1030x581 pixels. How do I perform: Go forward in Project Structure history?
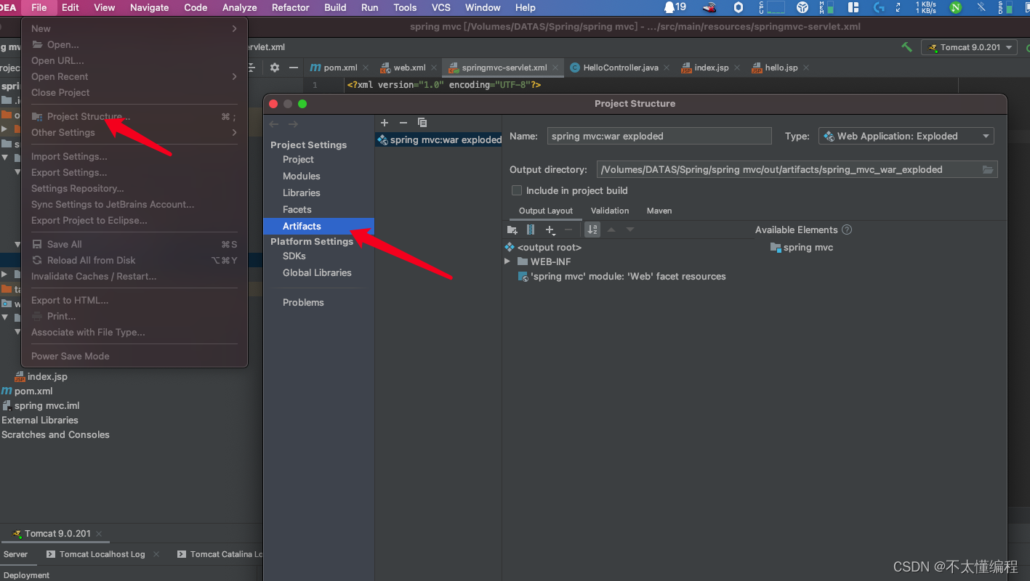(x=293, y=124)
